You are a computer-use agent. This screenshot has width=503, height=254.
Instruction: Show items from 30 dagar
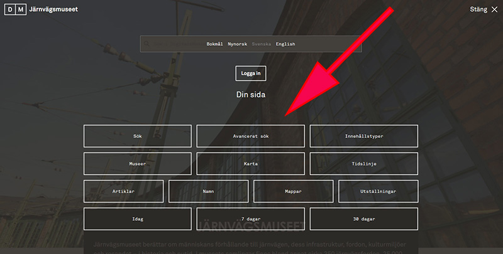pyautogui.click(x=364, y=219)
